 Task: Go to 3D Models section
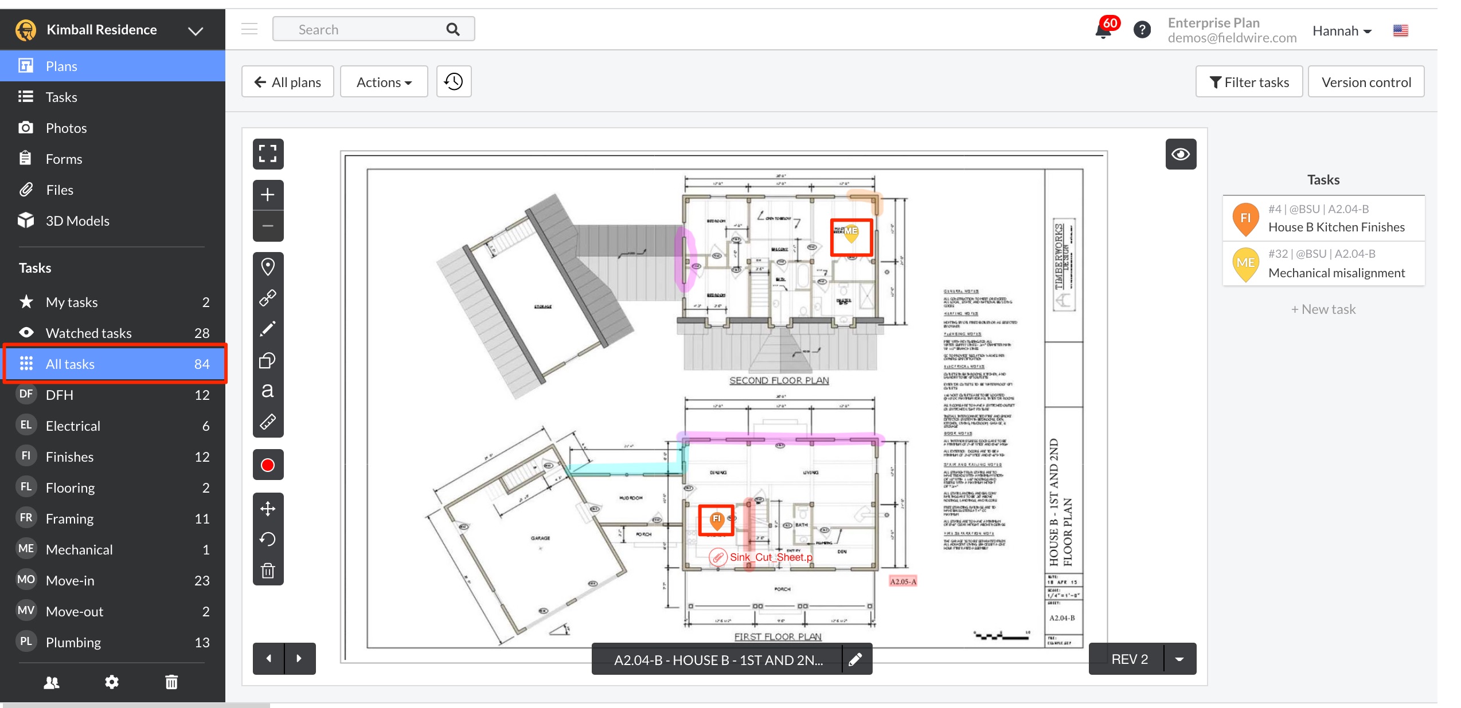[x=77, y=221]
